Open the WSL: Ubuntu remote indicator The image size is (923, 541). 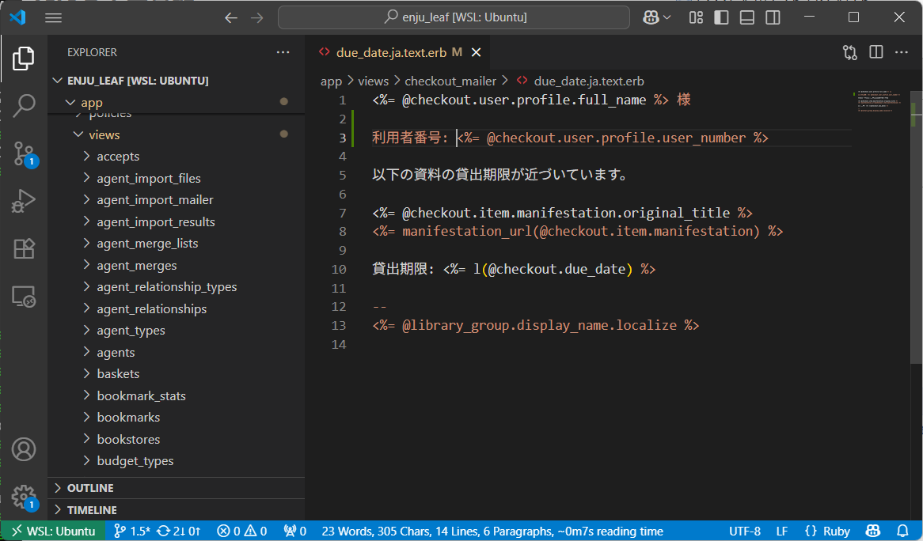tap(53, 531)
